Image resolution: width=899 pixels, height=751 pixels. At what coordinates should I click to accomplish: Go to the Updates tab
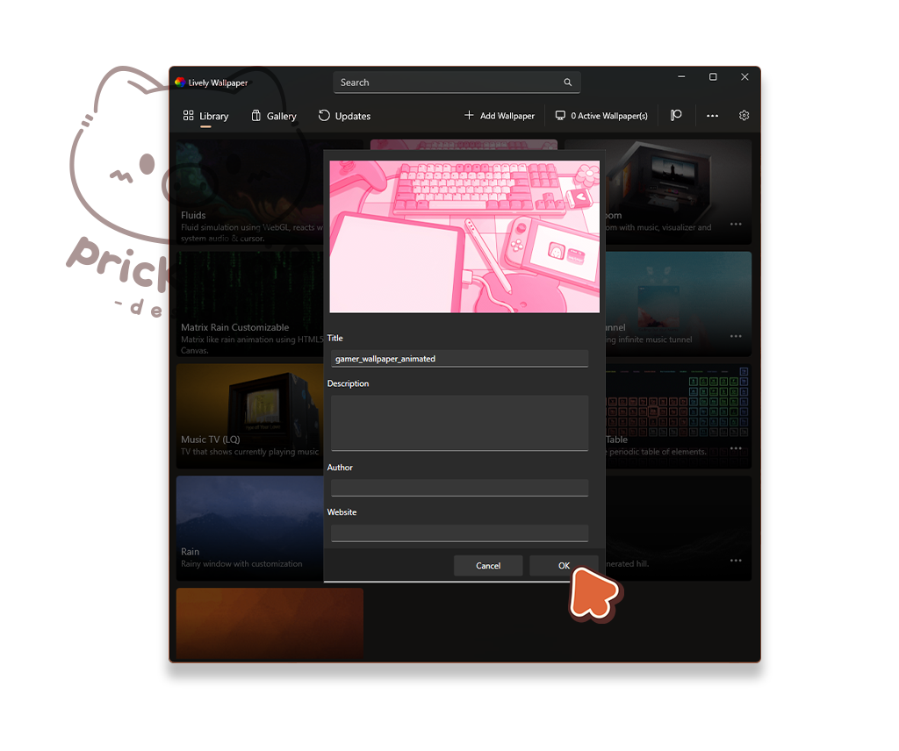click(x=344, y=117)
